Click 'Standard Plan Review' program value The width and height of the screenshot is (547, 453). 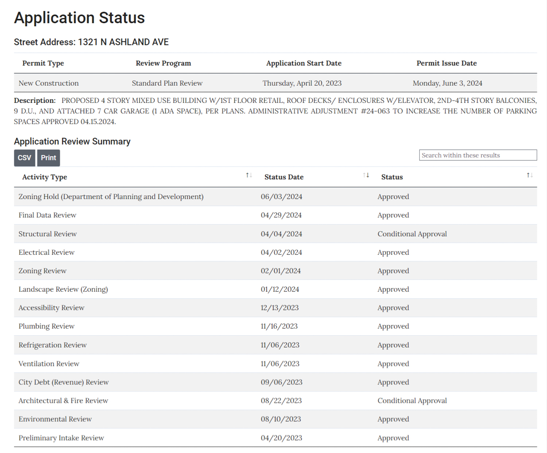coord(167,83)
